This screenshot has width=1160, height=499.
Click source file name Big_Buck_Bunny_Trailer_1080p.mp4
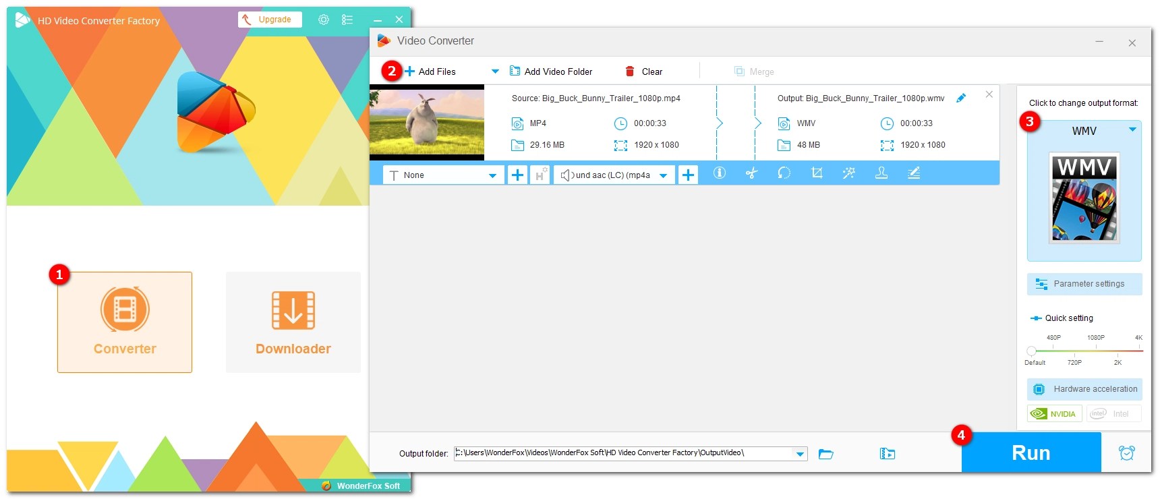(611, 98)
